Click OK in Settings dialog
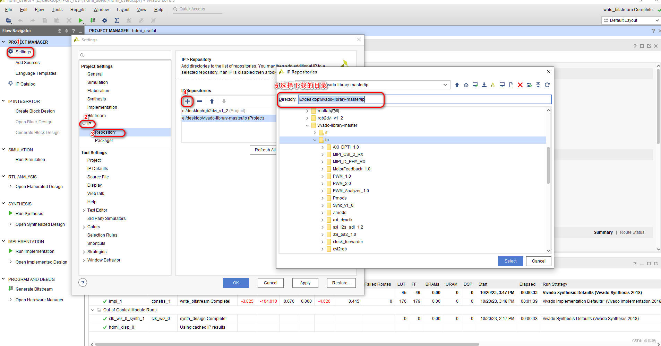Screen dimensions: 661x346 tap(236, 283)
